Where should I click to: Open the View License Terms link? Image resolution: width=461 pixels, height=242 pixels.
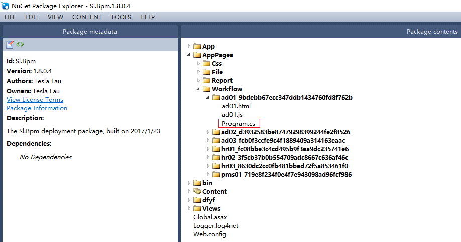coord(35,100)
